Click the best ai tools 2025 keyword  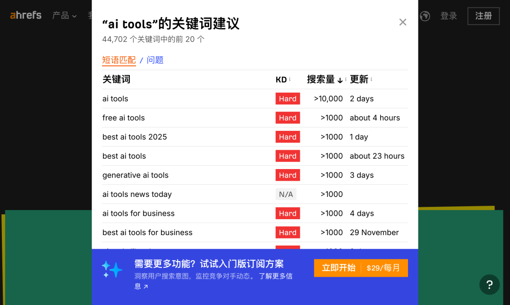click(135, 137)
